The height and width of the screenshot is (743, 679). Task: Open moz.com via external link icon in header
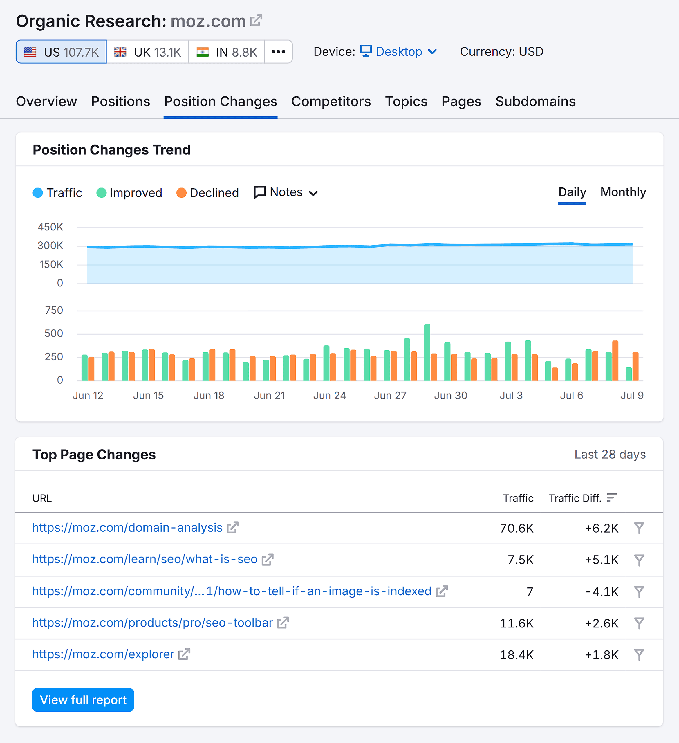256,21
